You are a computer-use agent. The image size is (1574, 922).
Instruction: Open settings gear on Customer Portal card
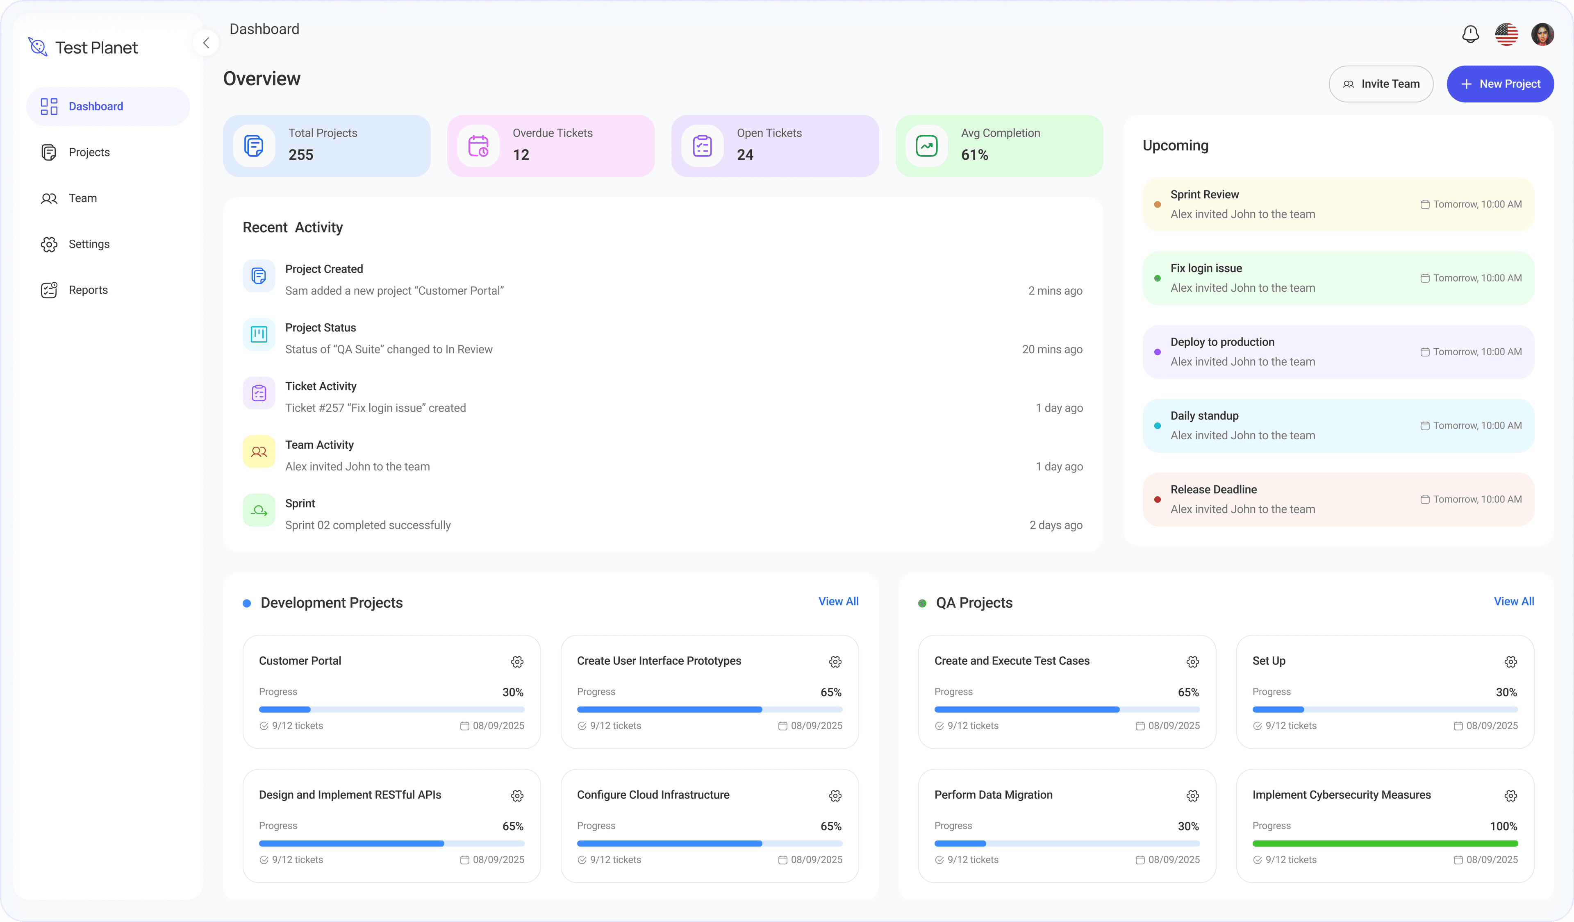pos(517,662)
